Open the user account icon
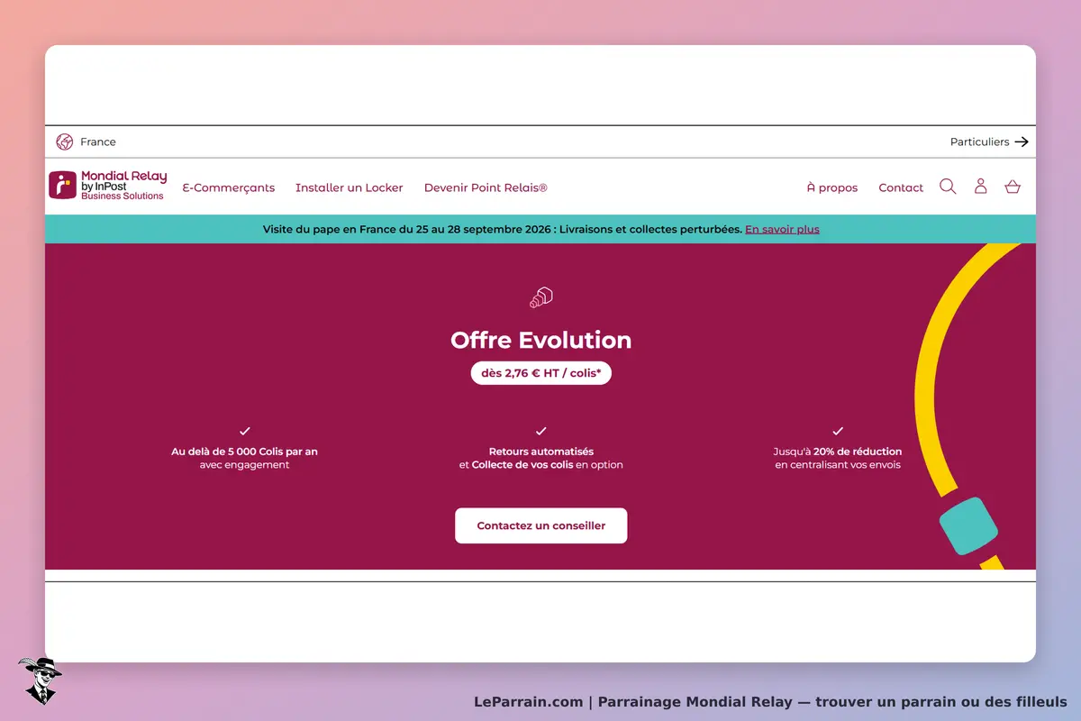The height and width of the screenshot is (721, 1081). pos(981,187)
